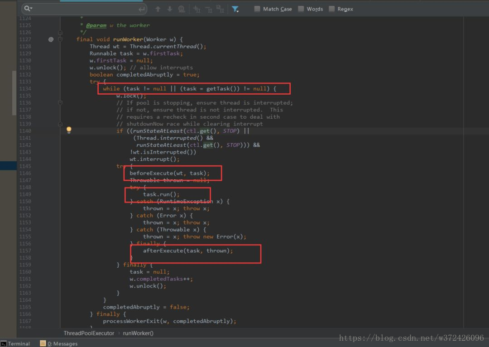Click 'w.unlock(); // allow interrupts' line
Viewport: 489px width, 347px height.
[x=141, y=67]
